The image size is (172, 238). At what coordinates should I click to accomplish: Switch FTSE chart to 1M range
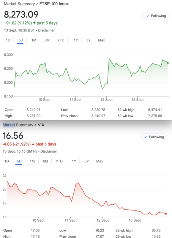tap(34, 40)
